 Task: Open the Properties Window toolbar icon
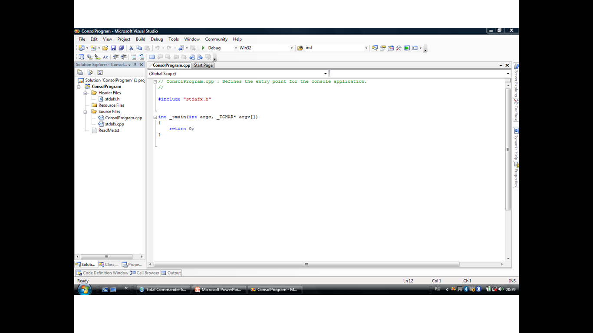click(382, 48)
